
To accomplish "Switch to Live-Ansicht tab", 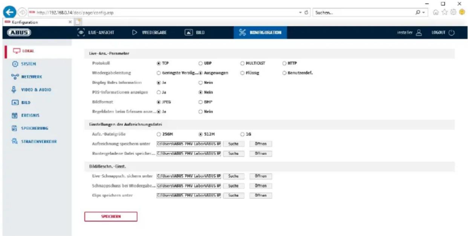I will point(95,33).
